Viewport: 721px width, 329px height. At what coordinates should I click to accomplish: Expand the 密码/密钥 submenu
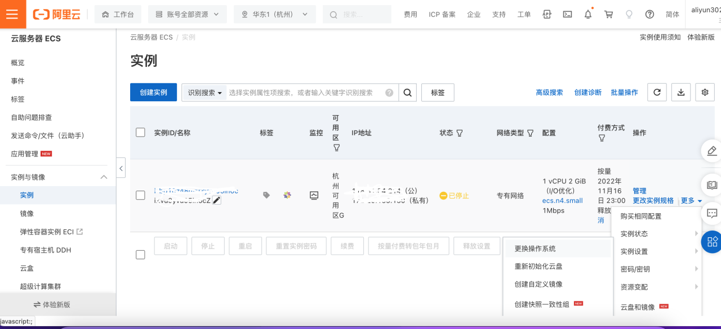pyautogui.click(x=656, y=269)
